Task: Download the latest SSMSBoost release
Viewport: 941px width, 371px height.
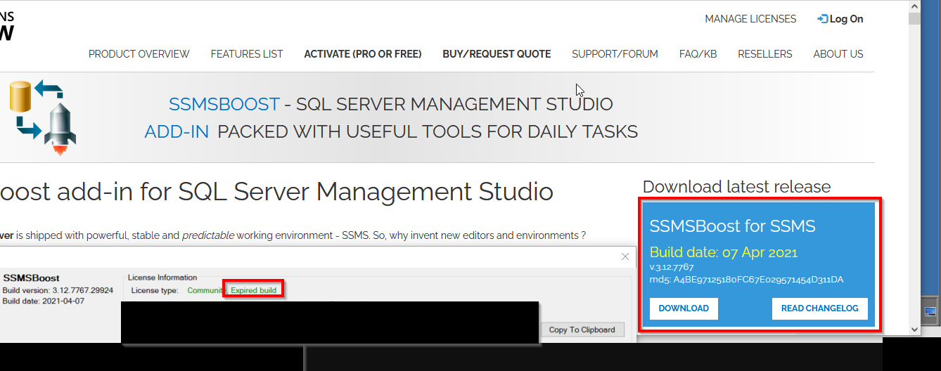Action: [684, 308]
